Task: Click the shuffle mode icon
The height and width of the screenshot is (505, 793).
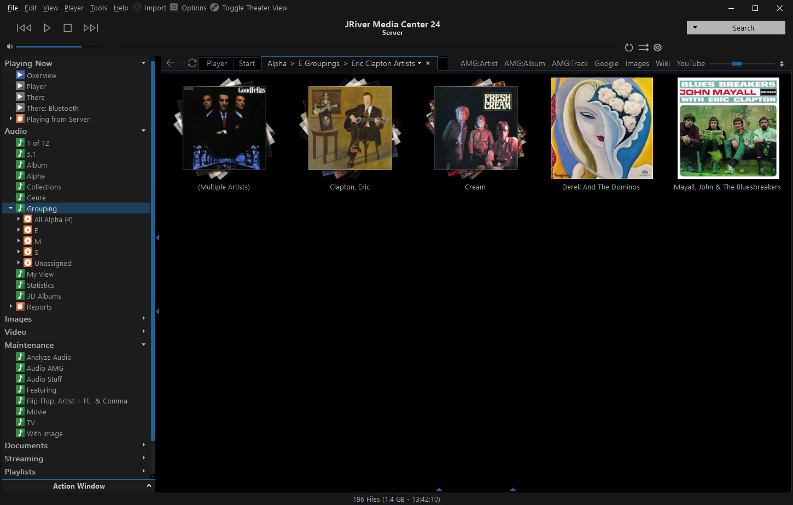Action: 643,47
